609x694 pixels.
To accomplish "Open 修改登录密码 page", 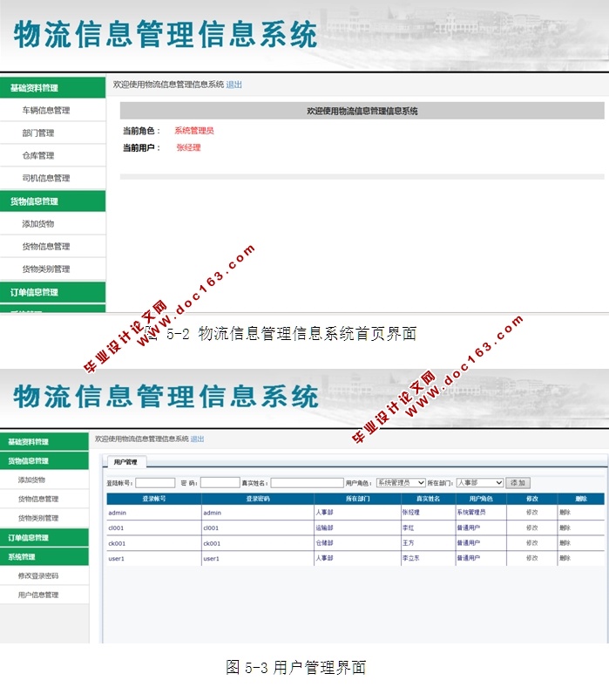I will click(38, 575).
